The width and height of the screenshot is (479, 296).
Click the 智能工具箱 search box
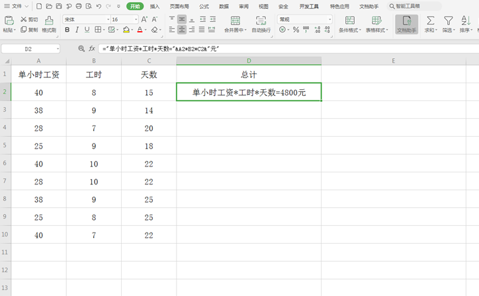click(x=414, y=6)
